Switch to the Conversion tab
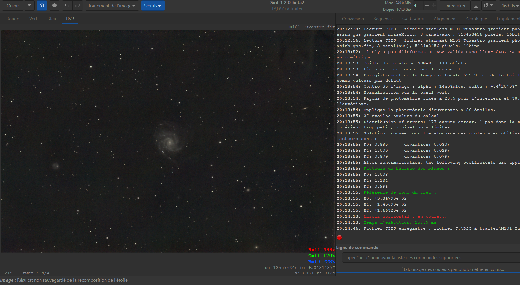 click(x=353, y=19)
